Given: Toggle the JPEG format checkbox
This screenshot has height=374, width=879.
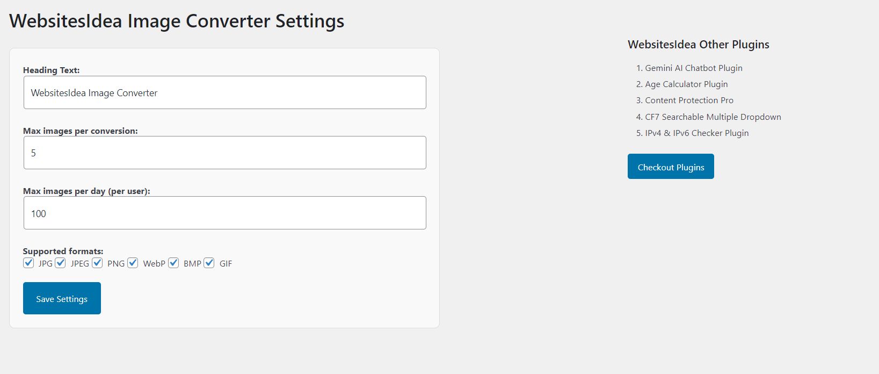Looking at the screenshot, I should (x=60, y=263).
